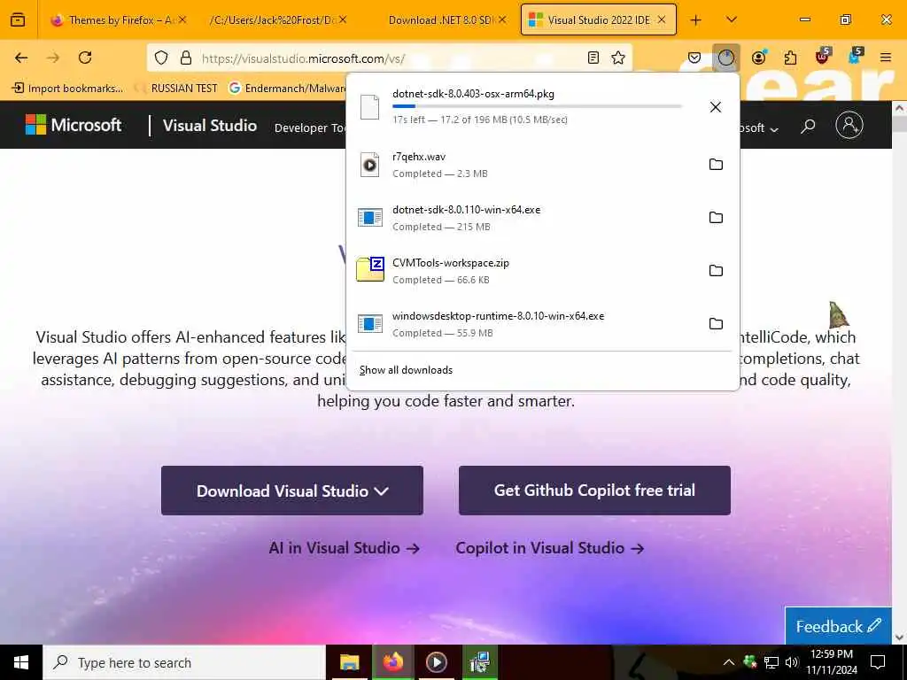
Task: Click the address bar URL field
Action: [x=388, y=58]
